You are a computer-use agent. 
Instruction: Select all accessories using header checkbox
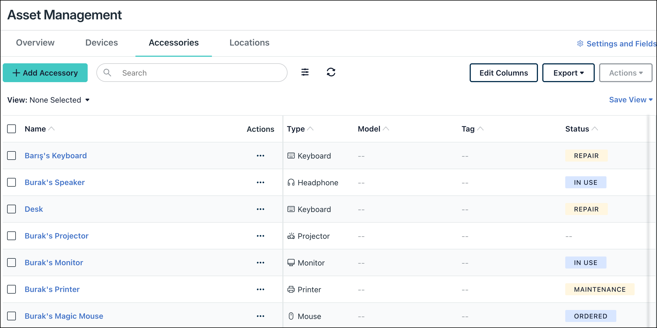click(11, 129)
